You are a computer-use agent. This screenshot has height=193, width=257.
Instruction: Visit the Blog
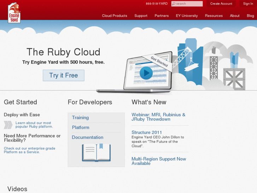click(250, 16)
